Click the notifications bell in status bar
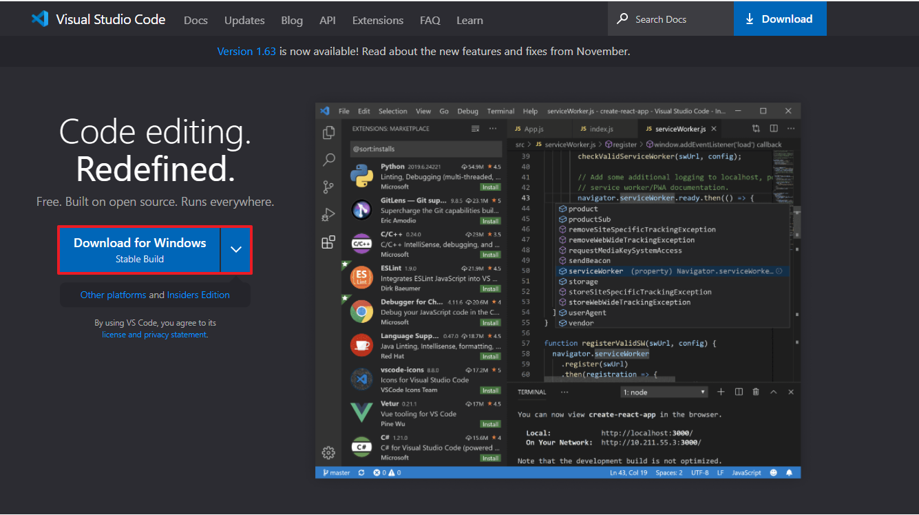Viewport: 919px width, 515px height. 790,473
